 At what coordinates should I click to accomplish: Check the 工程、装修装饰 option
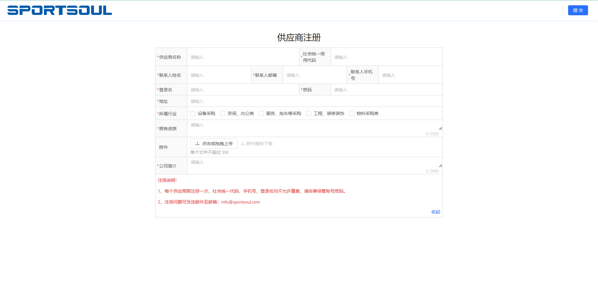308,113
